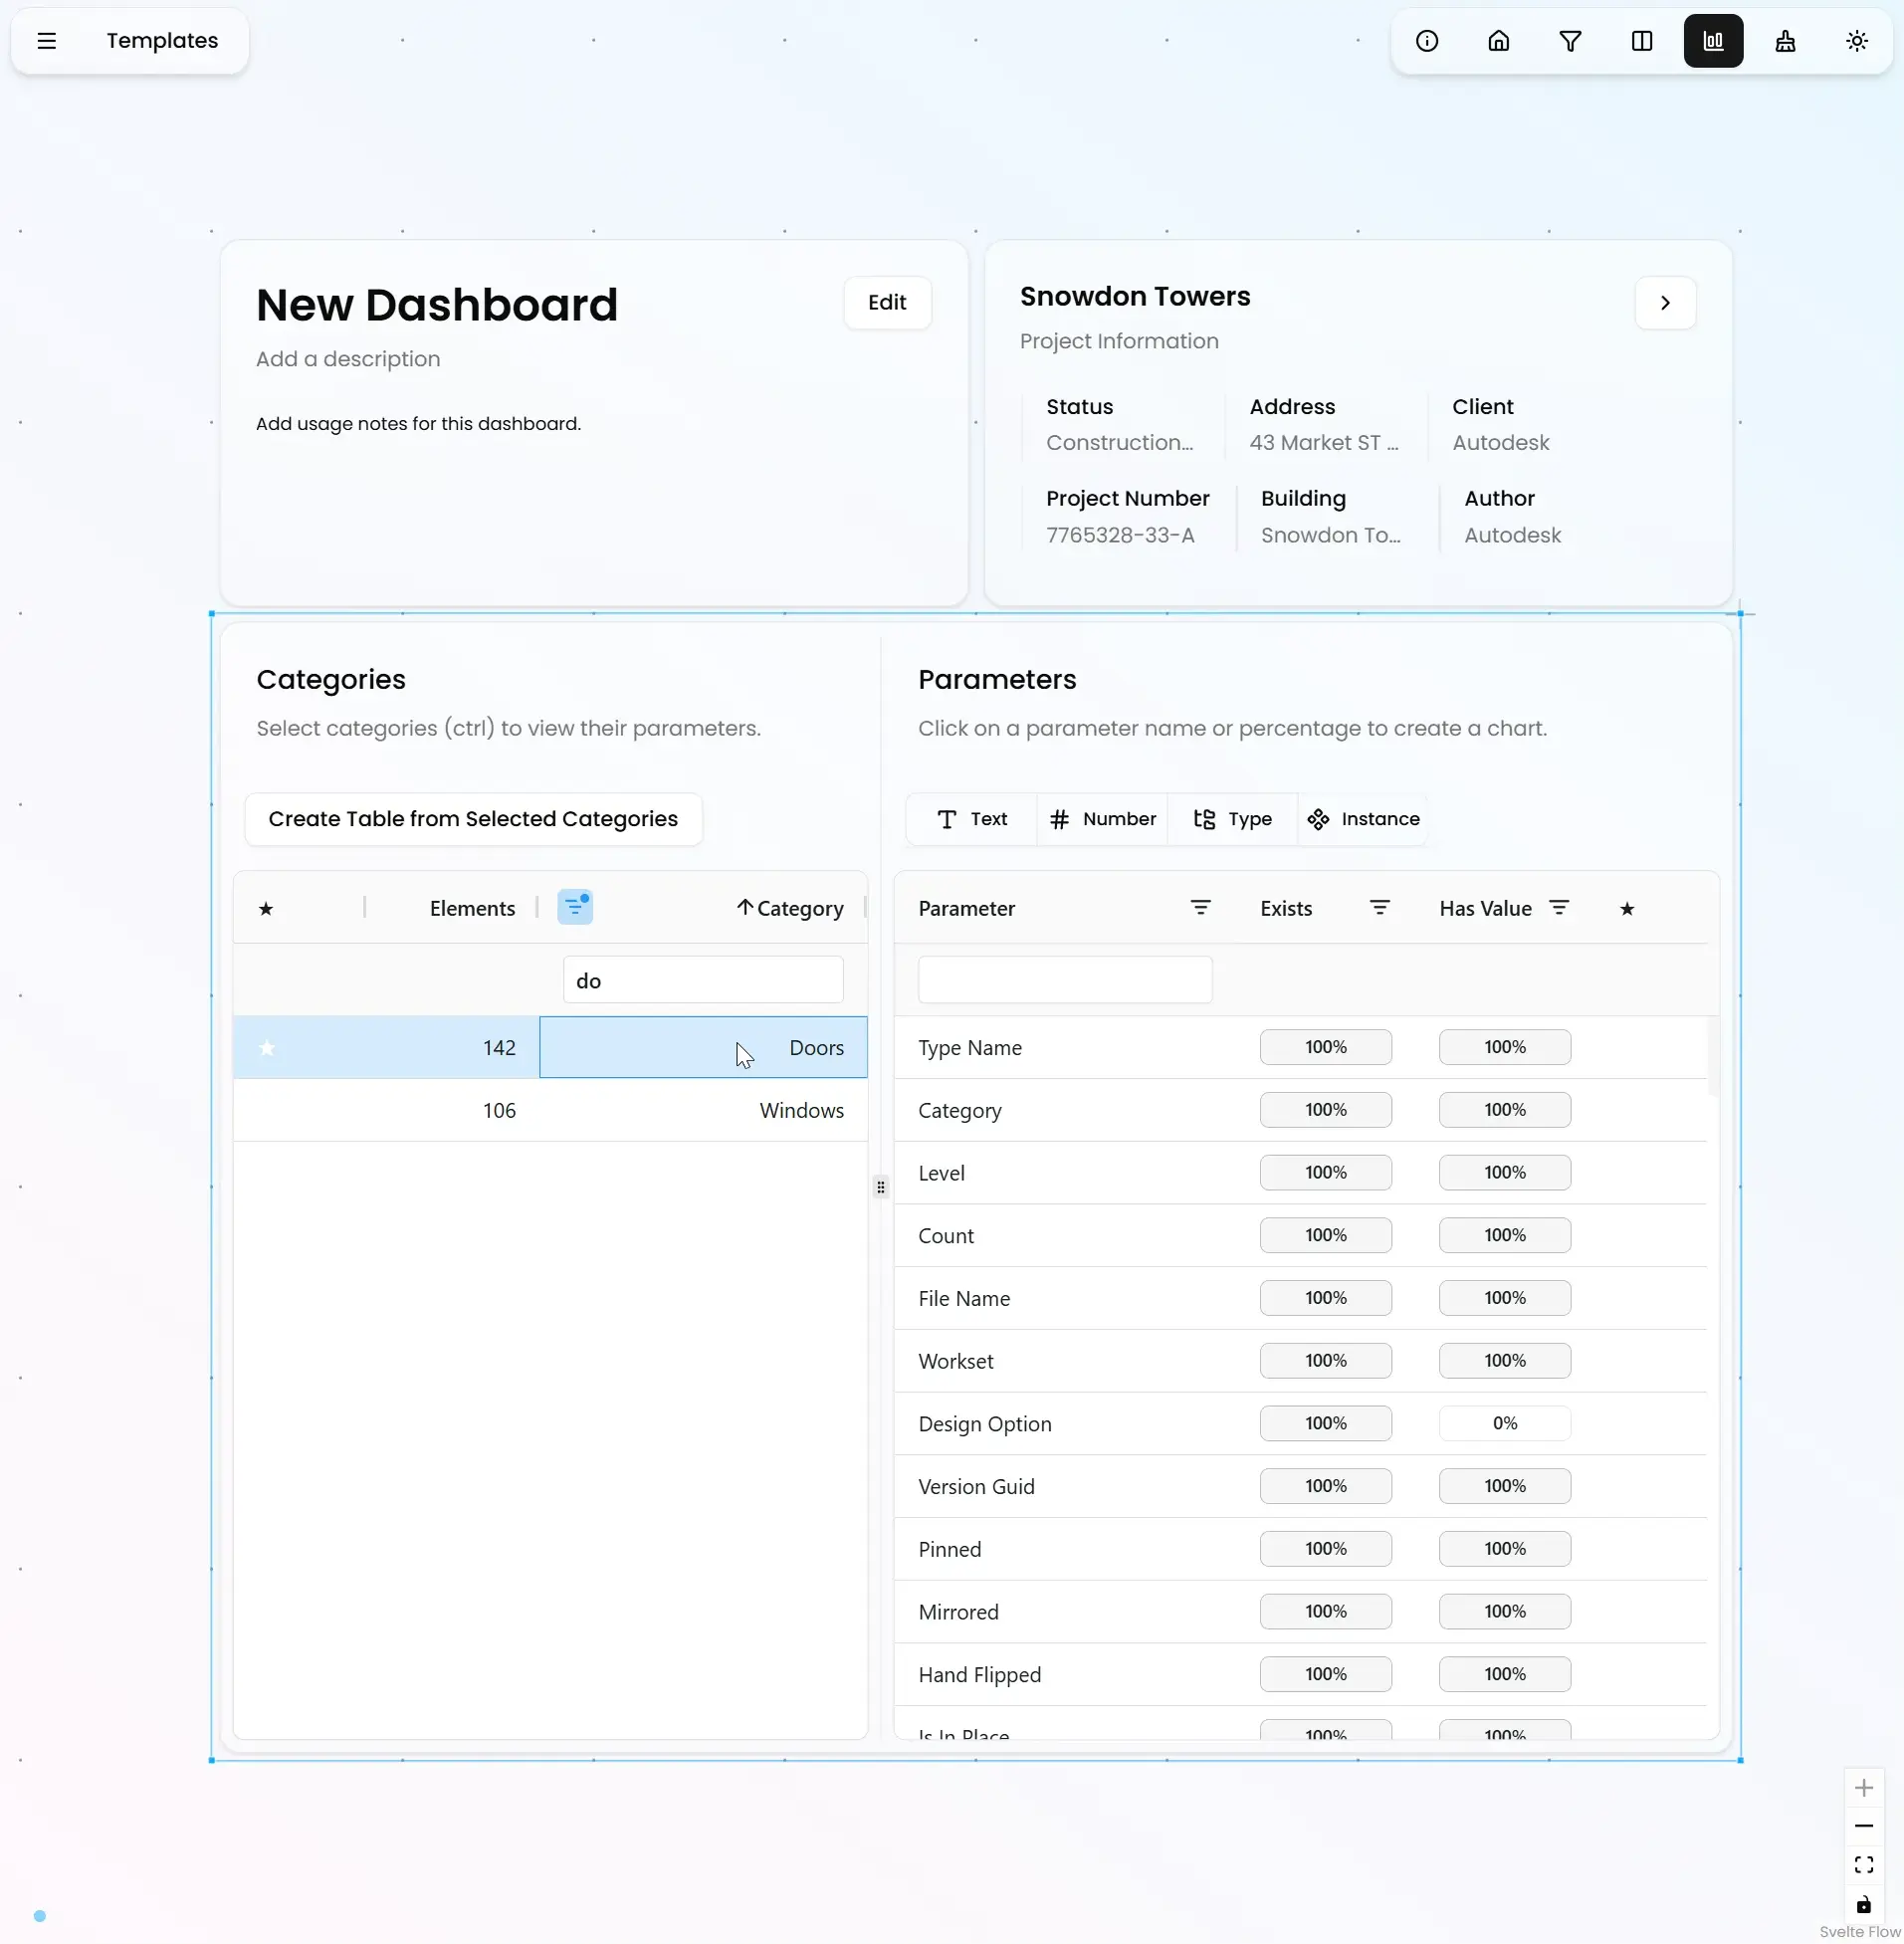Switch to the Instance parameter tab

pos(1363,819)
